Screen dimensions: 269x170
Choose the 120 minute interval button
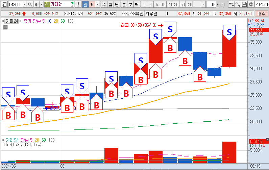click(189, 4)
